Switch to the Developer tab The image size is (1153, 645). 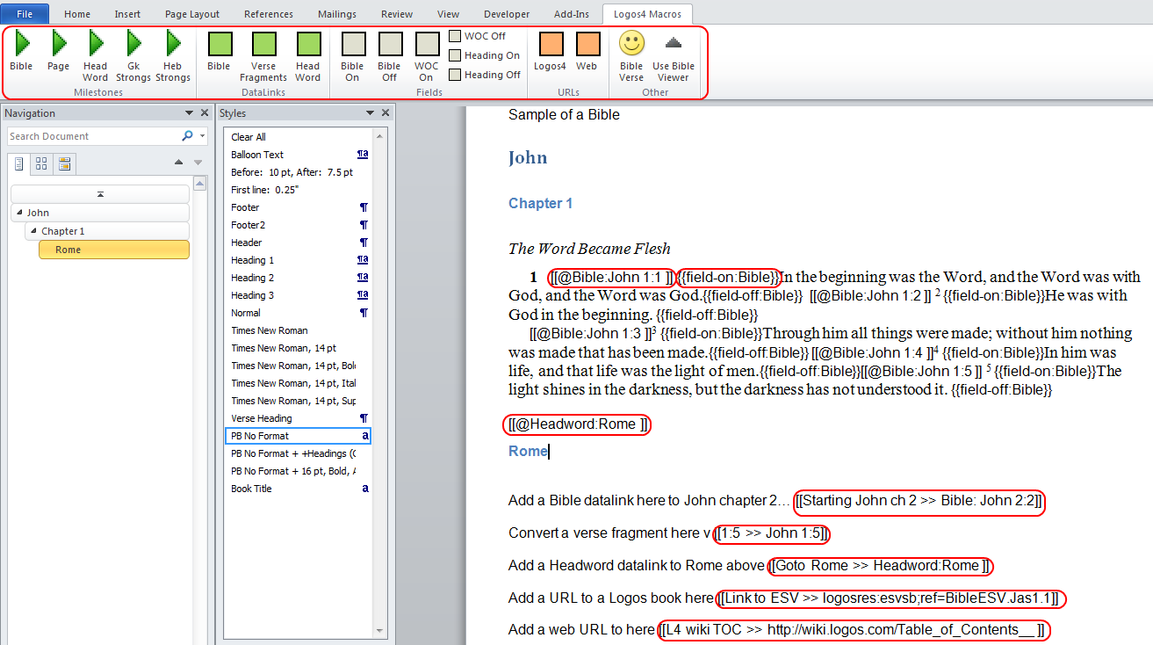click(507, 14)
